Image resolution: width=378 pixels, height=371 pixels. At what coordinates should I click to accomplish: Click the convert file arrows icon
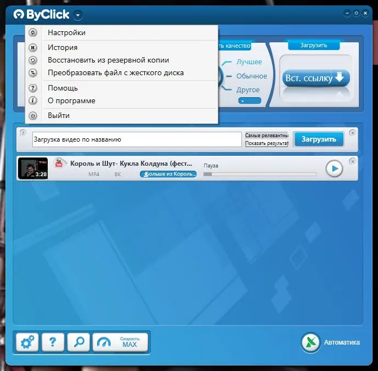point(33,72)
